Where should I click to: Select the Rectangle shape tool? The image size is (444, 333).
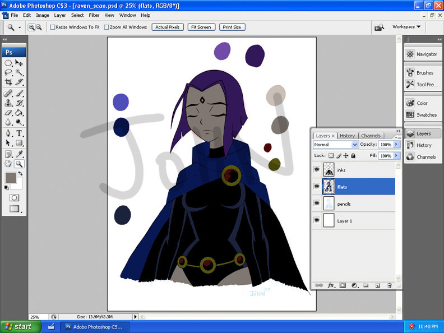click(19, 143)
